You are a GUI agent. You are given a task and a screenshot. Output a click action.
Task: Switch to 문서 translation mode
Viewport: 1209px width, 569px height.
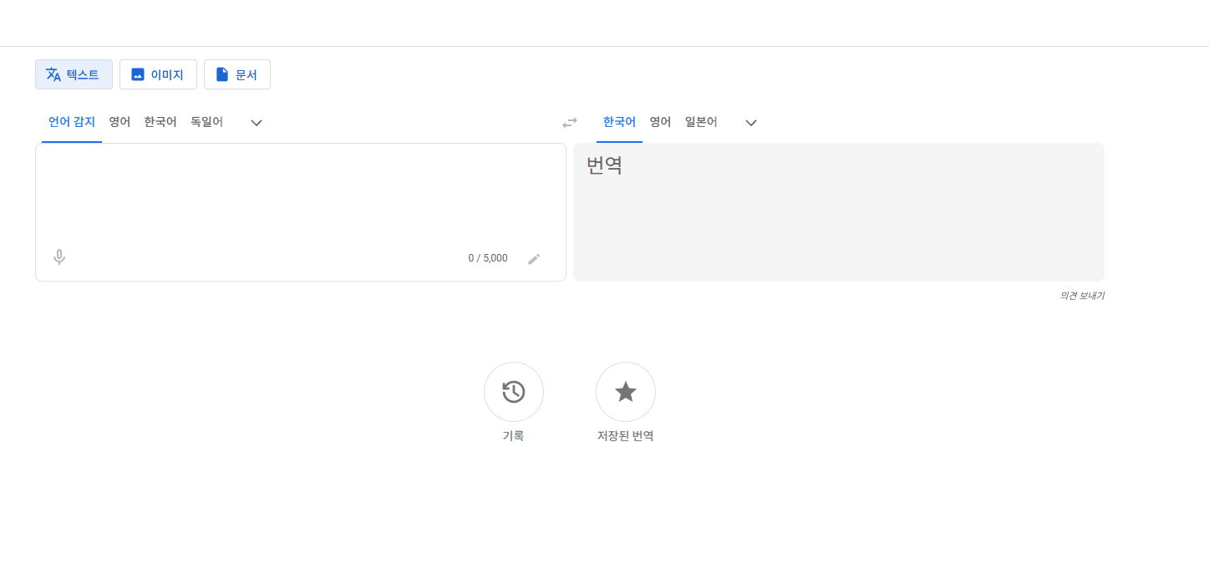[236, 74]
